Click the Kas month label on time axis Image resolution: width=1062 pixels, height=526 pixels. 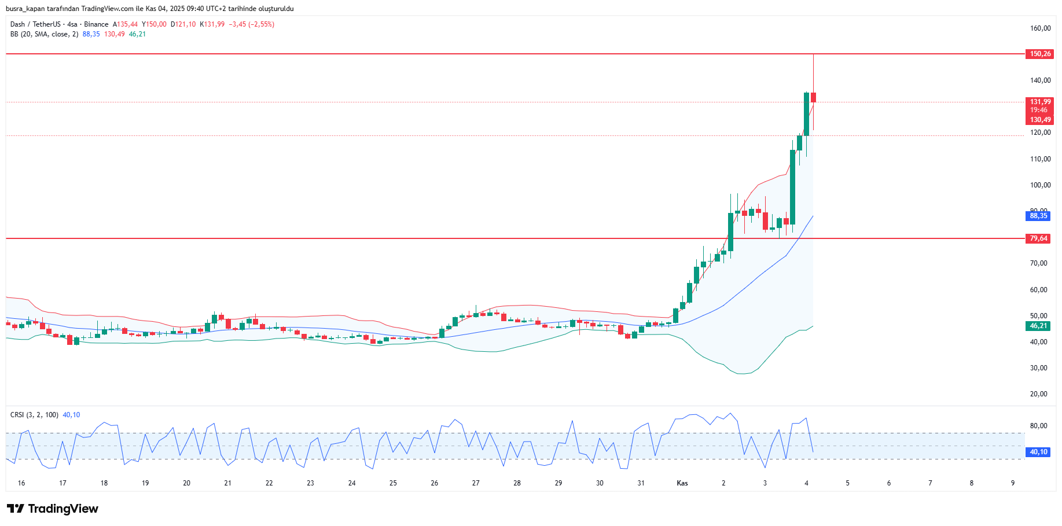coord(682,483)
